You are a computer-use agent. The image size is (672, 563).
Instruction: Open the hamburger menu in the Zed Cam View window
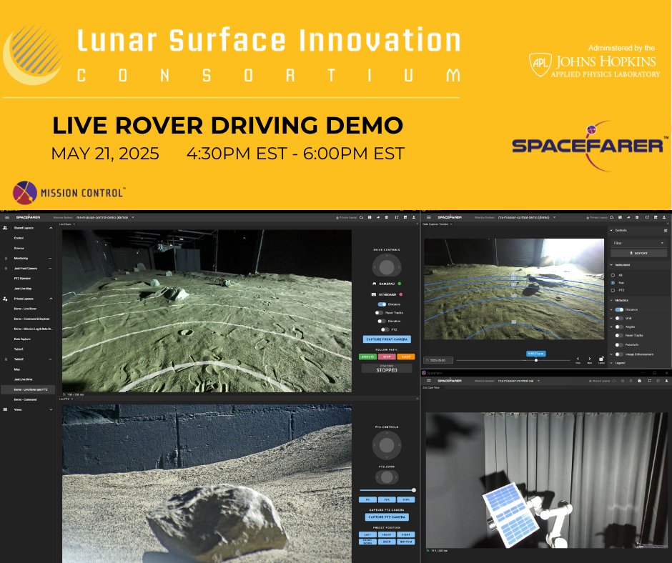[x=428, y=381]
